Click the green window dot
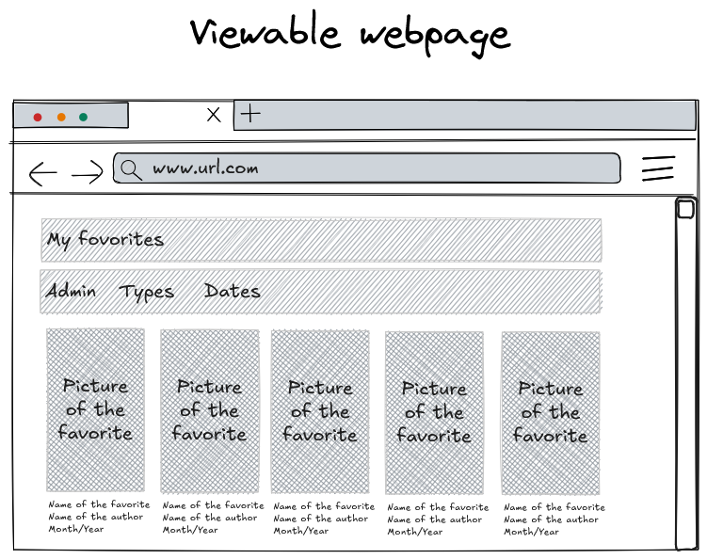Screen dimensions: 707x559 [x=84, y=118]
